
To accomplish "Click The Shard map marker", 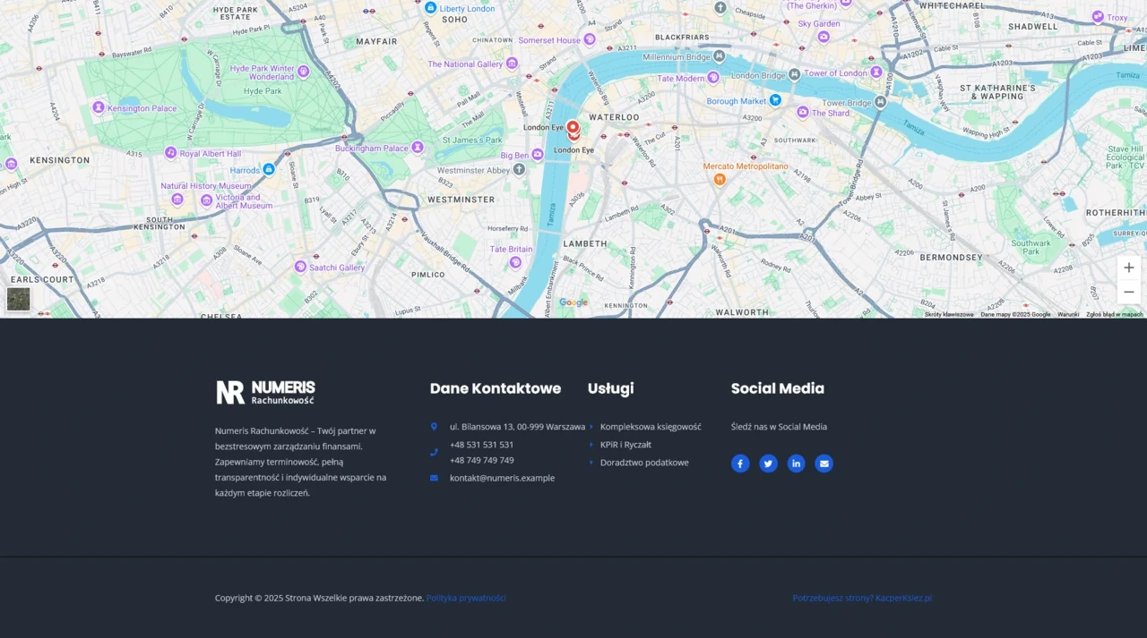I will 803,113.
